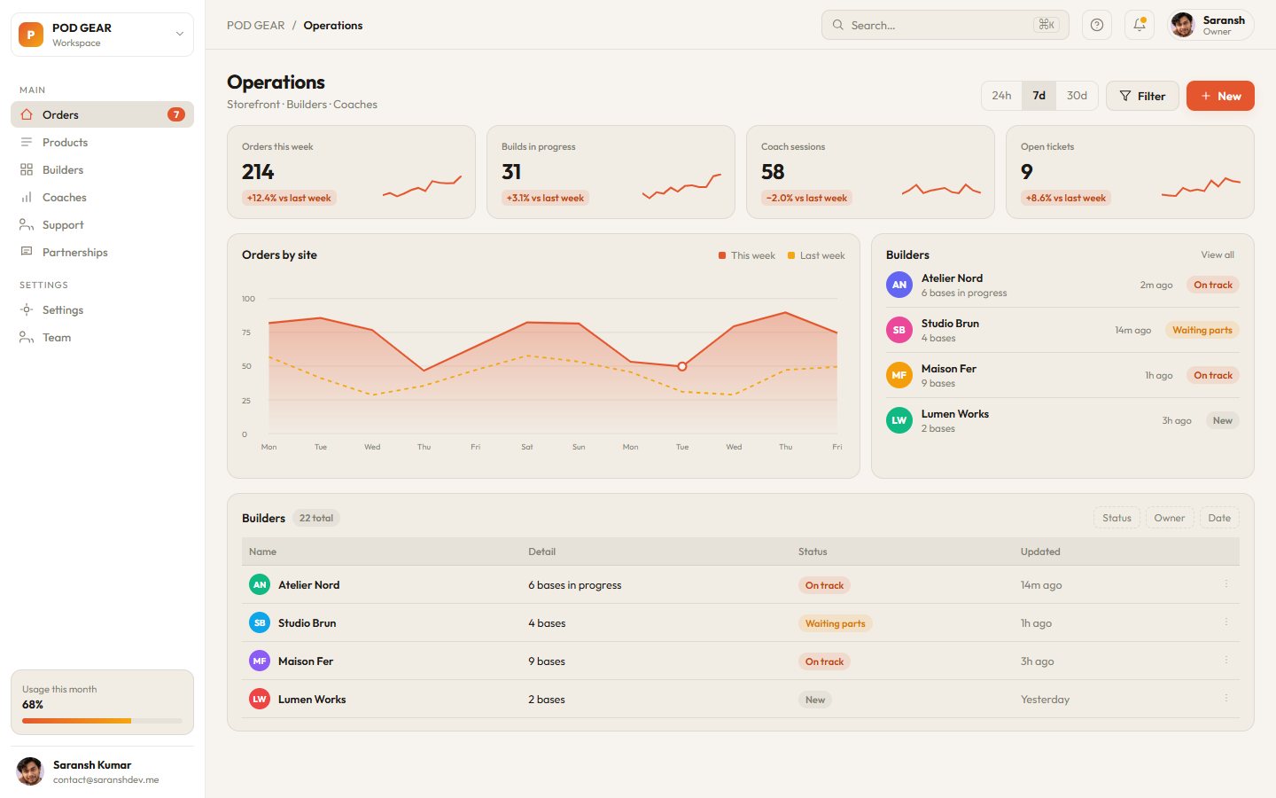Open the notifications bell
This screenshot has width=1276, height=798.
1140,25
